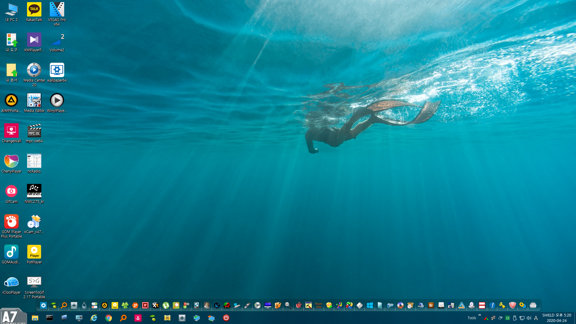This screenshot has height=324, width=576.
Task: Click the 내 도구 desktop icon
Action: click(x=11, y=42)
